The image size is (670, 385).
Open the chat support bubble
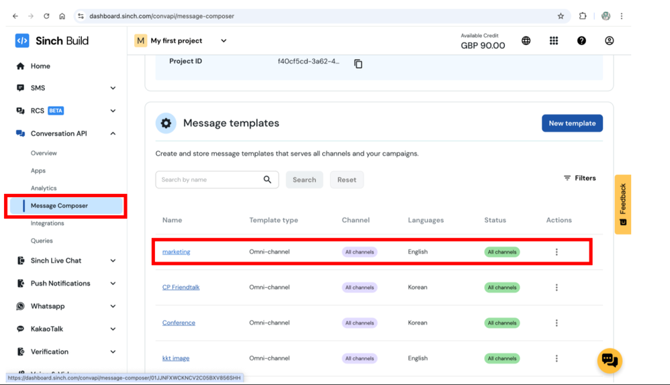610,361
